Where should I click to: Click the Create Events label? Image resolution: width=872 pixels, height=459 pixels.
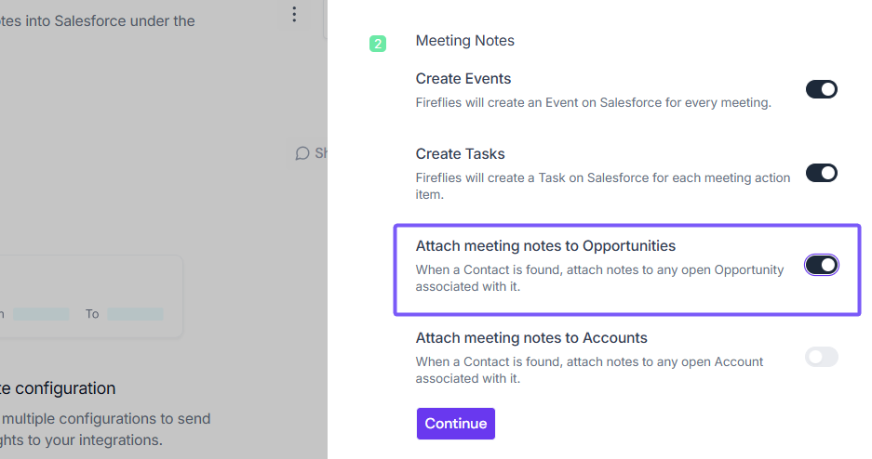(x=463, y=79)
